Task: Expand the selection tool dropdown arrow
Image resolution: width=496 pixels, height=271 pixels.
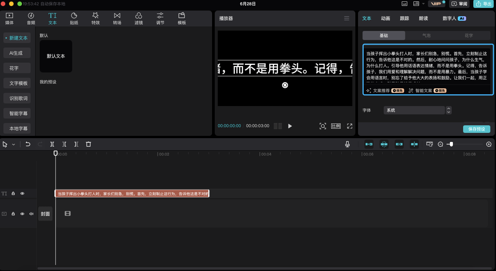Action: coord(14,145)
